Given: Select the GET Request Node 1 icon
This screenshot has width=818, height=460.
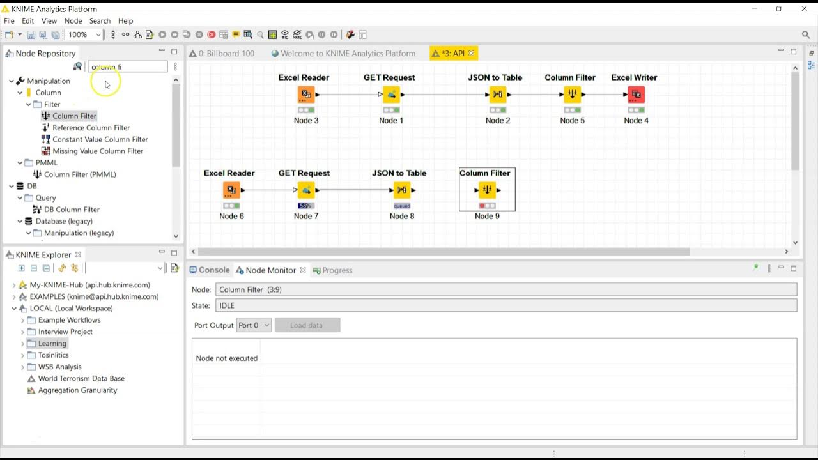Looking at the screenshot, I should (391, 95).
